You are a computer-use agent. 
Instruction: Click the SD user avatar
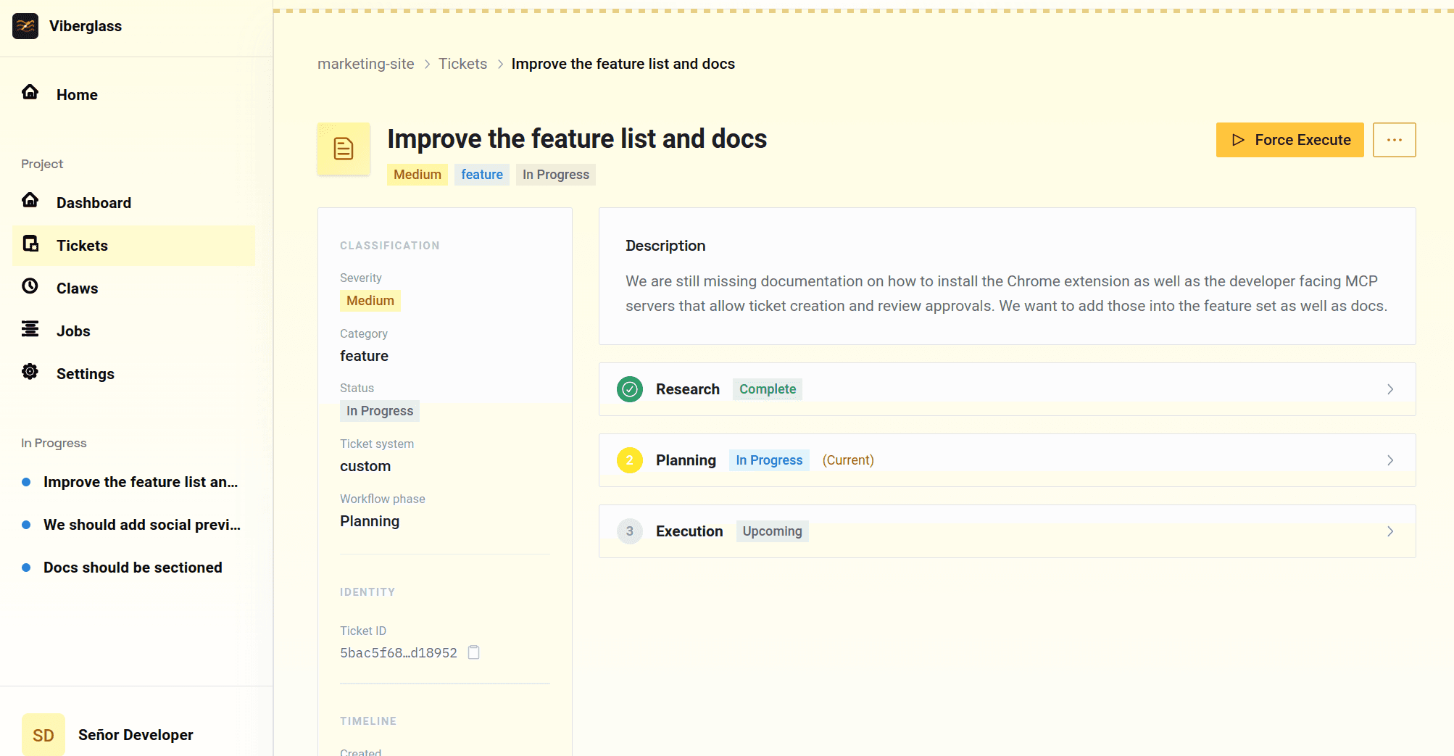(43, 735)
